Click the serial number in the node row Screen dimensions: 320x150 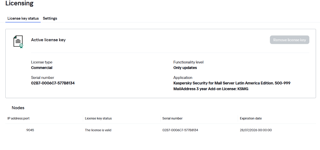pos(180,130)
